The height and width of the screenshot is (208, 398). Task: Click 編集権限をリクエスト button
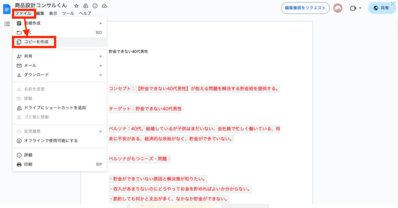tap(305, 8)
